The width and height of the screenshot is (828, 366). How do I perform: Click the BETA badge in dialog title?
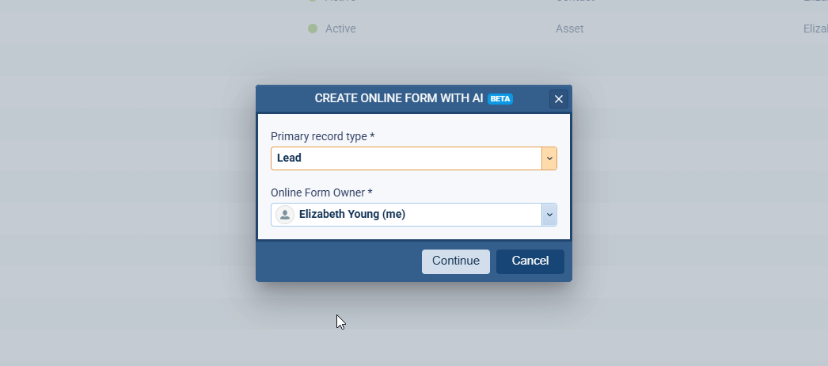coord(500,99)
